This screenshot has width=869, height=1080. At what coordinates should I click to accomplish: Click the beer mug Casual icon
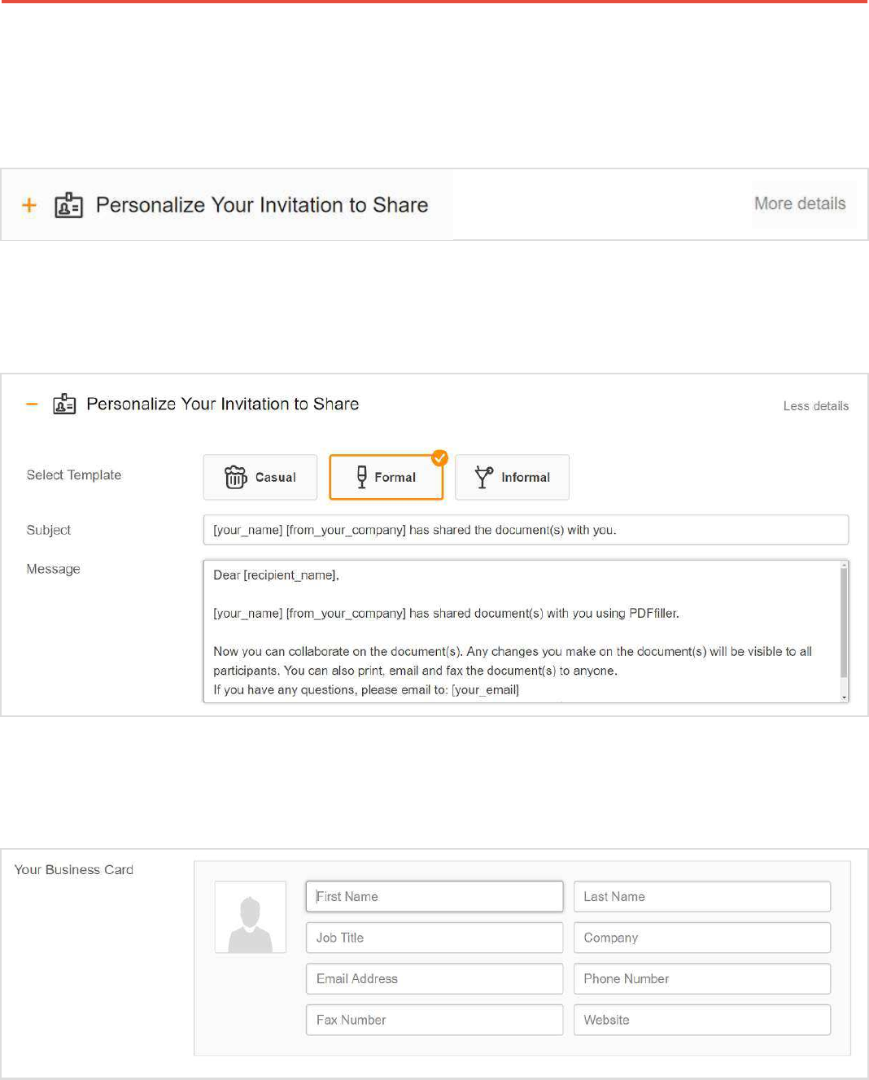tap(235, 477)
